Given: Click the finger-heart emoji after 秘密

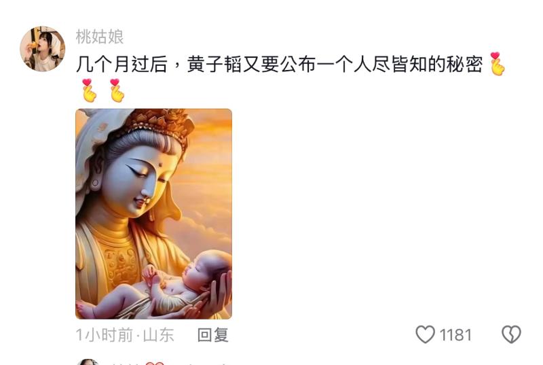Looking at the screenshot, I should (x=498, y=64).
